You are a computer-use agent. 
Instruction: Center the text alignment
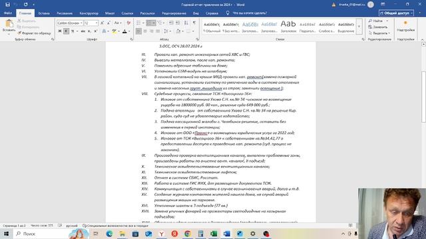click(145, 31)
